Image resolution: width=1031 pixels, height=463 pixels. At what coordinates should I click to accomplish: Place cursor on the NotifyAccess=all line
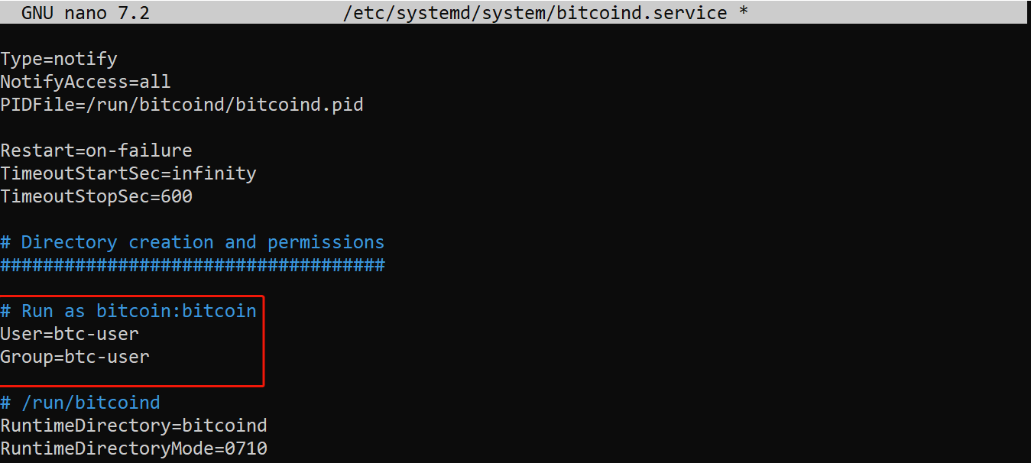click(85, 82)
